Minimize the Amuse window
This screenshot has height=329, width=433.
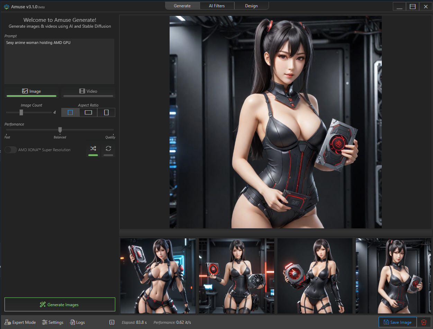click(x=400, y=7)
